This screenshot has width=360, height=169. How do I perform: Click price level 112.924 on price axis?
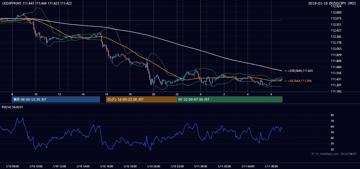coord(336,6)
